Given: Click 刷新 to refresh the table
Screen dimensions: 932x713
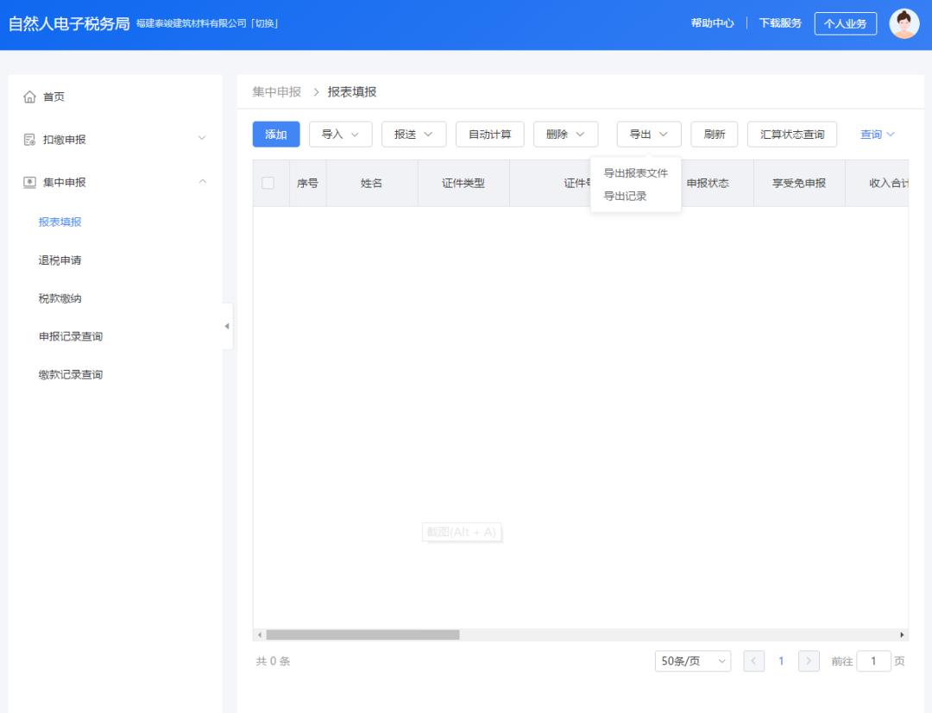Looking at the screenshot, I should [x=714, y=134].
